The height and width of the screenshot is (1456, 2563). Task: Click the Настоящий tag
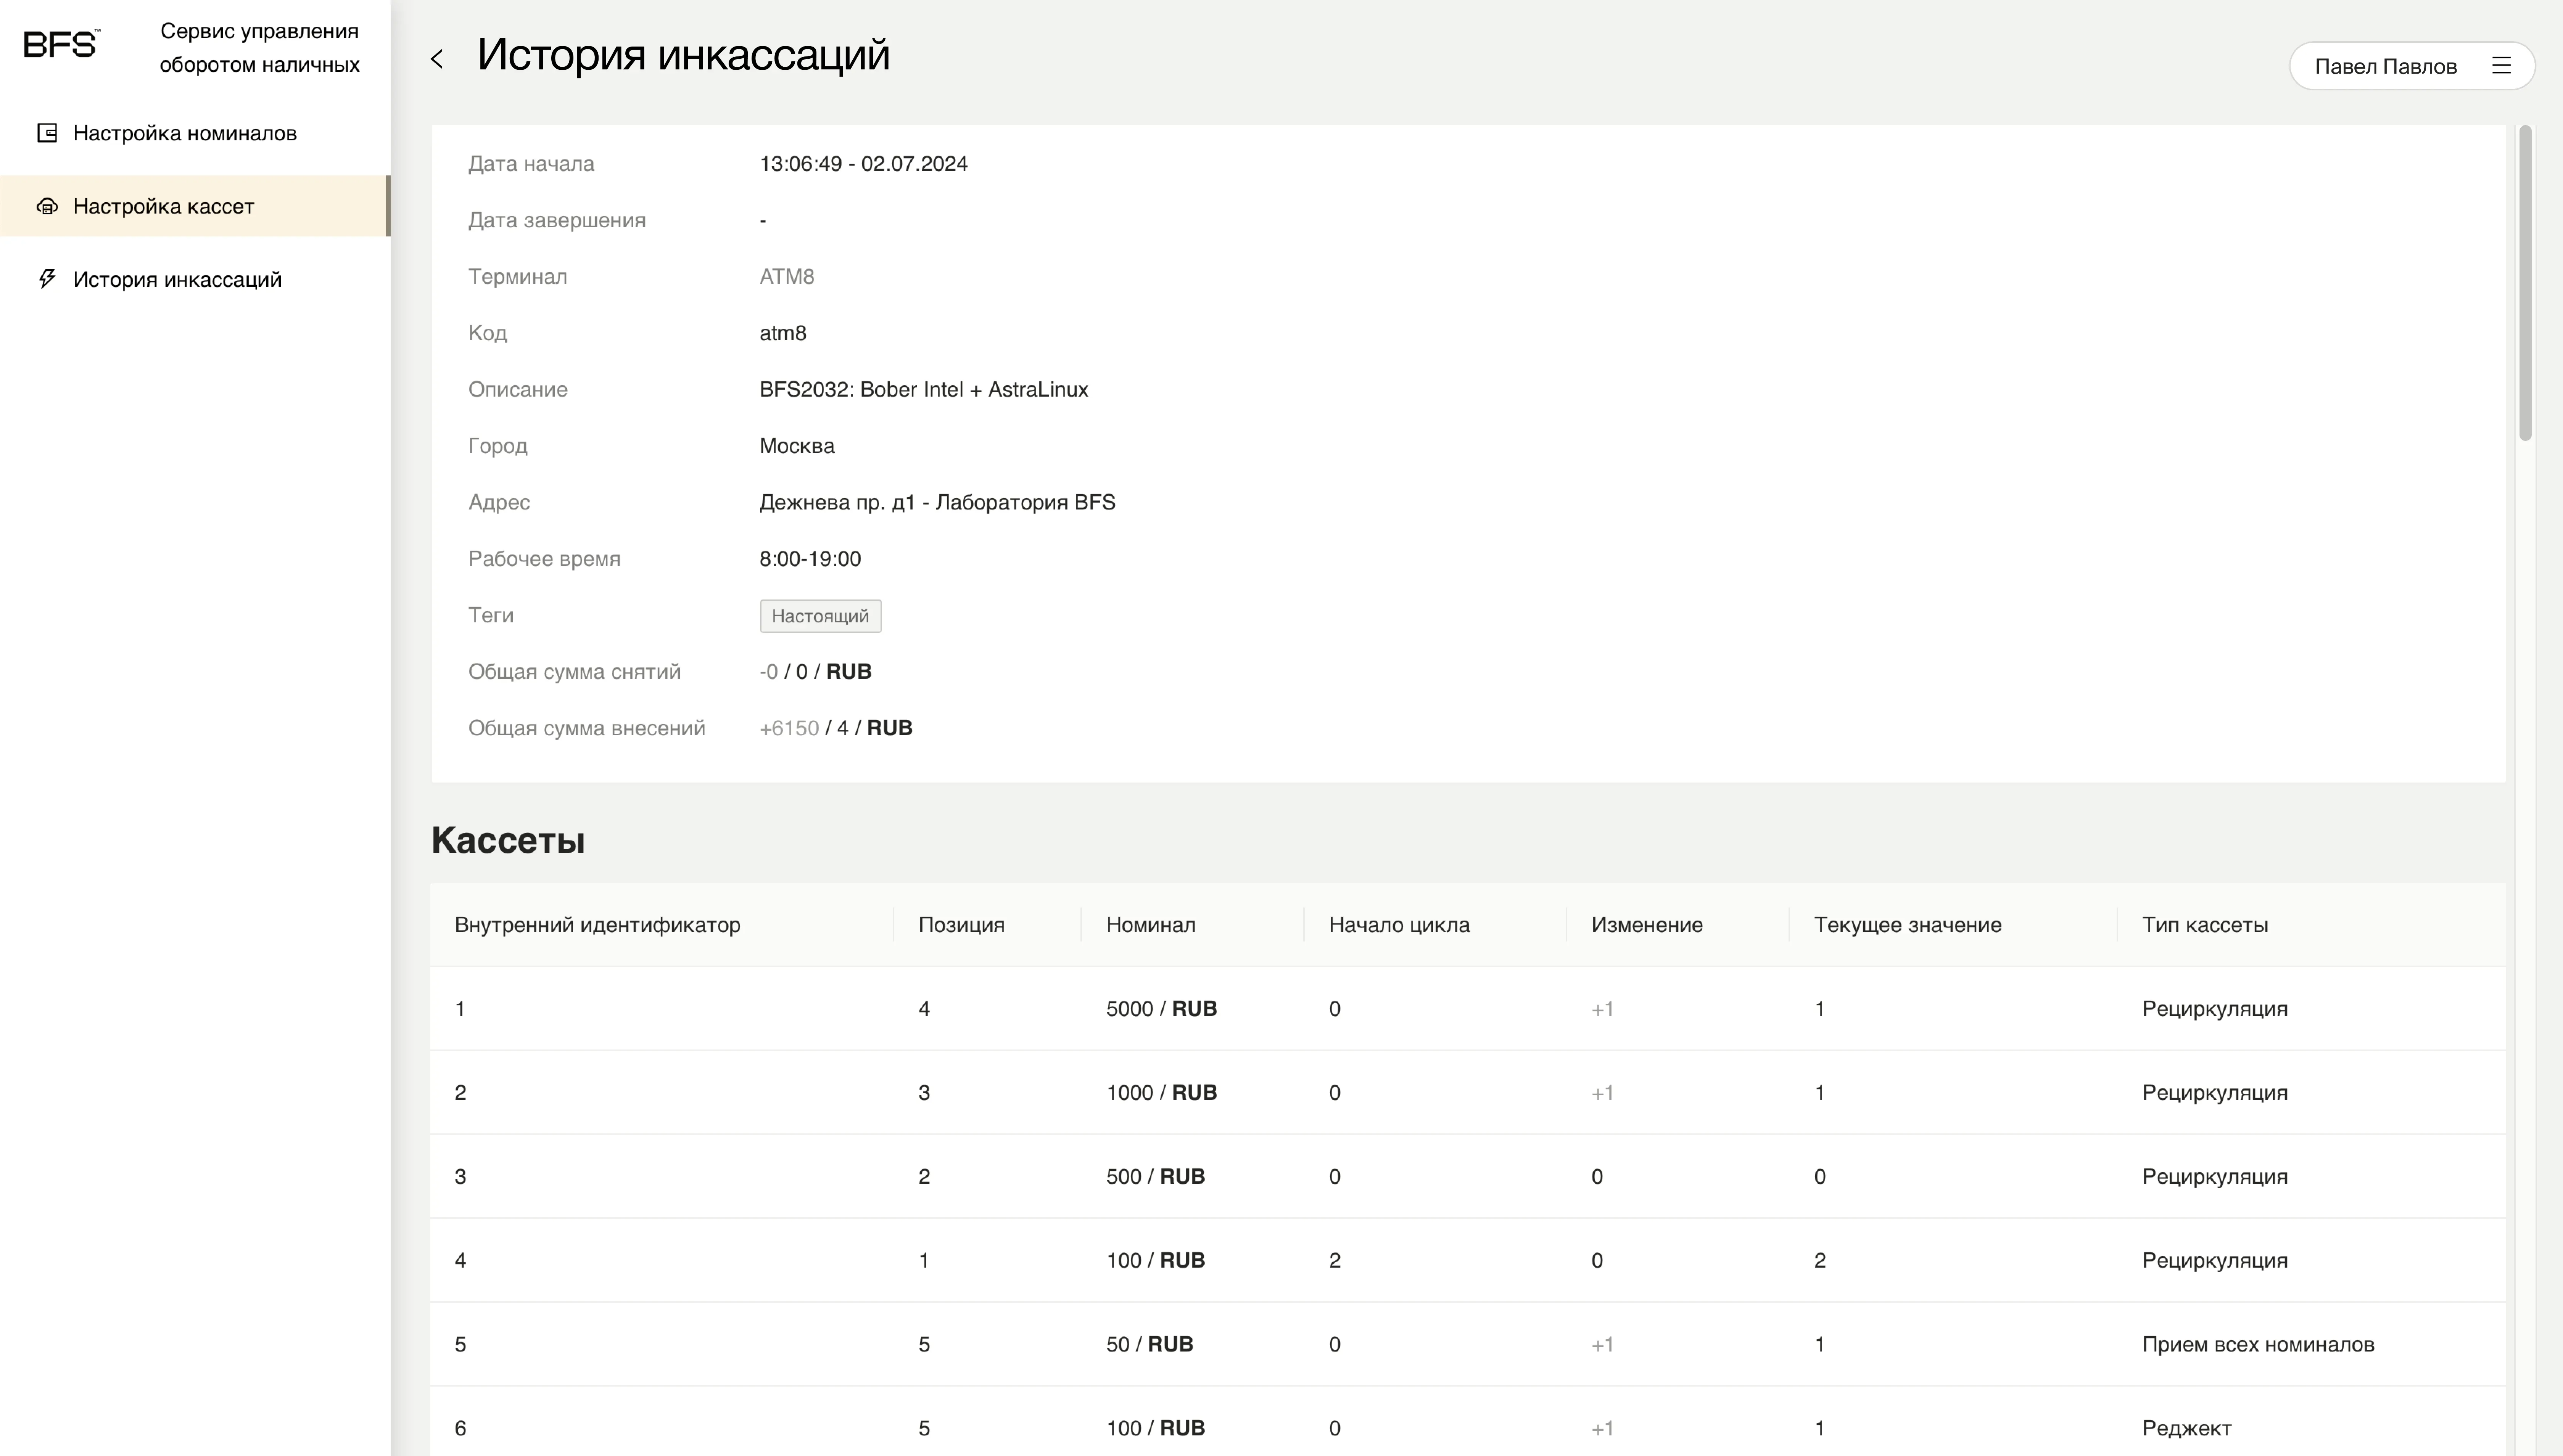click(x=820, y=616)
